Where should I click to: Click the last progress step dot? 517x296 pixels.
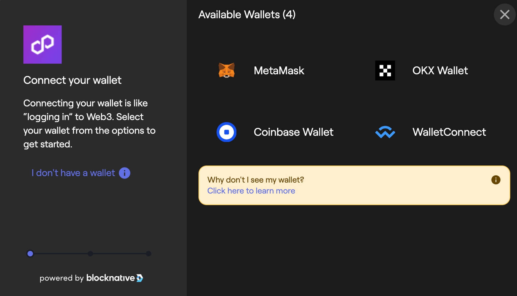click(148, 254)
